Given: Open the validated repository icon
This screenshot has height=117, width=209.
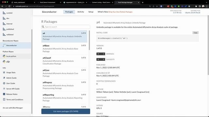Looking at the screenshot, I should (x=4, y=34).
